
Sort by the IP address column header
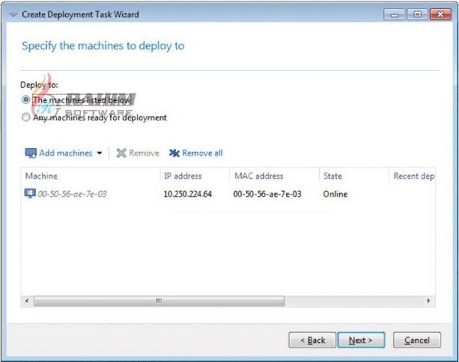[195, 176]
